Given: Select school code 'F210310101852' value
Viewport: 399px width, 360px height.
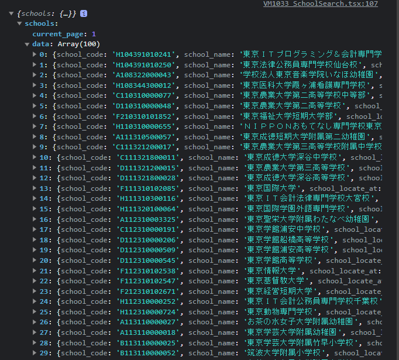Looking at the screenshot, I should pyautogui.click(x=143, y=116).
